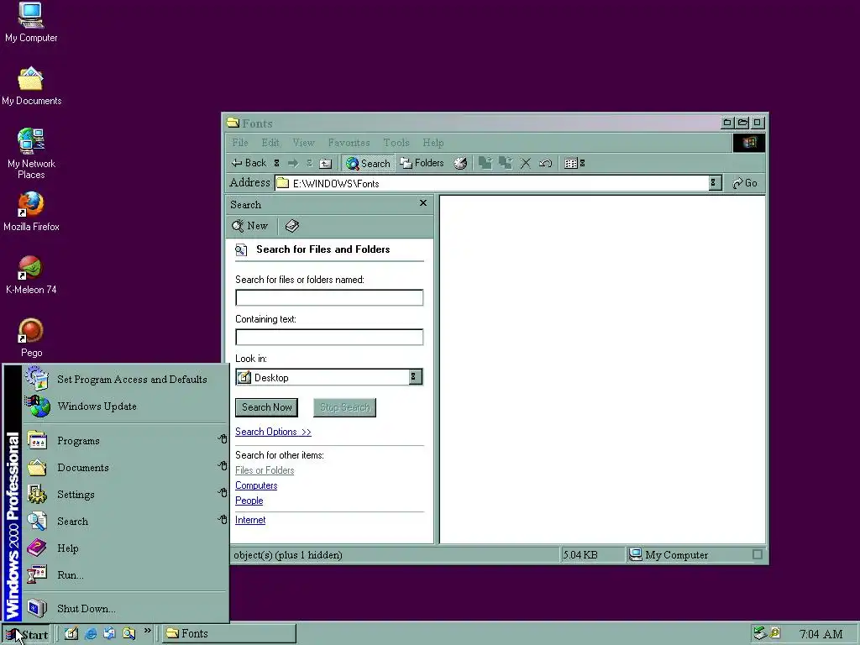The width and height of the screenshot is (860, 645).
Task: Open the Forward history dropdown arrow
Action: 309,163
